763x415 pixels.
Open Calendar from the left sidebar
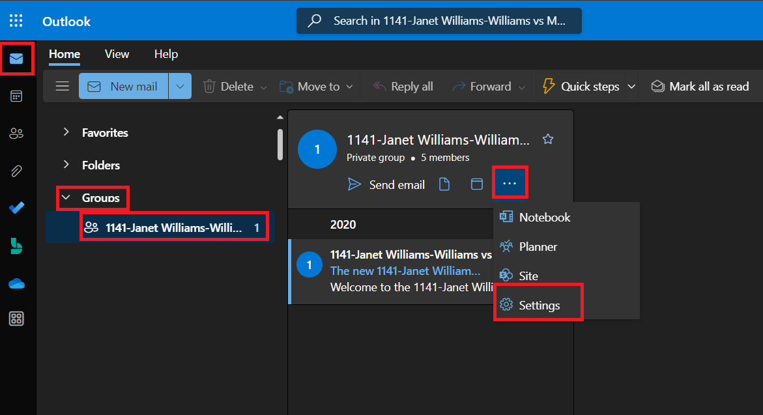[16, 96]
